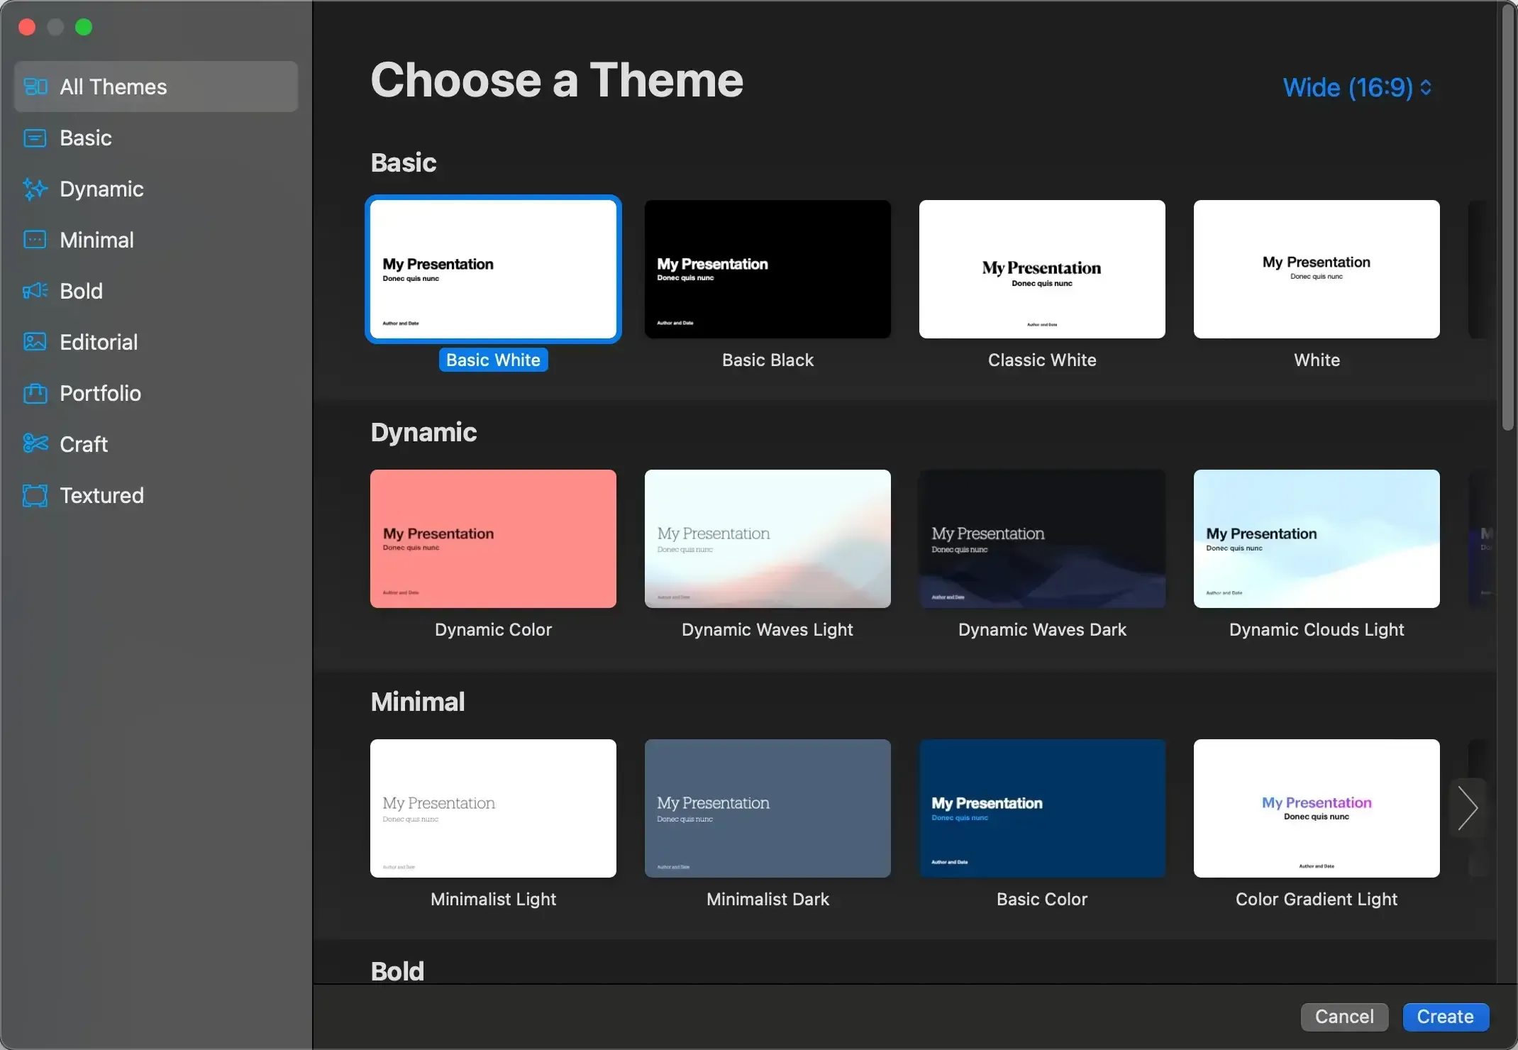The width and height of the screenshot is (1518, 1050).
Task: Click the Editorial picture icon in sidebar
Action: tap(35, 342)
